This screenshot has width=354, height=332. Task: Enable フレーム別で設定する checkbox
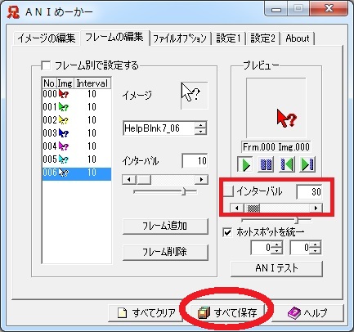[x=46, y=65]
